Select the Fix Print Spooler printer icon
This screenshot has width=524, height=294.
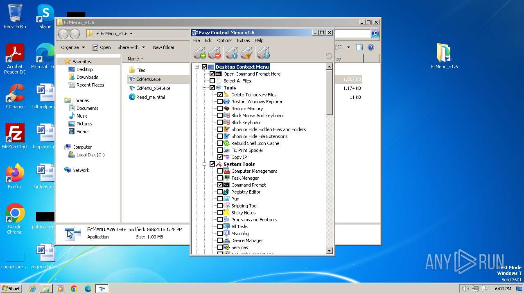(x=226, y=150)
